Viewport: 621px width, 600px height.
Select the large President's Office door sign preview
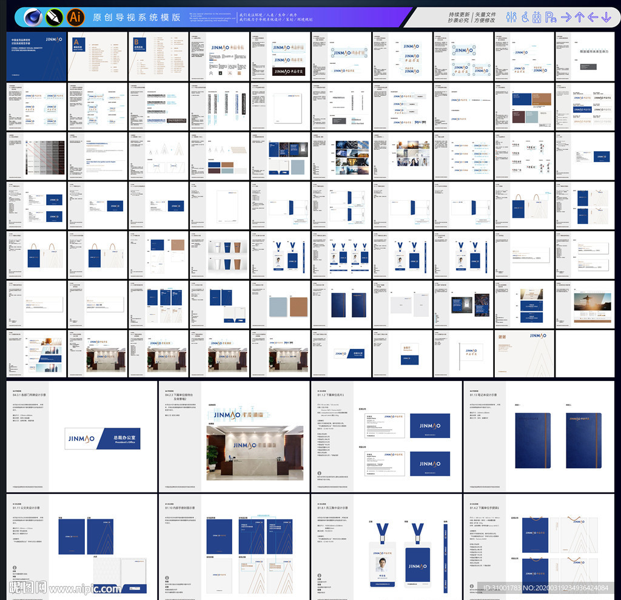(102, 438)
